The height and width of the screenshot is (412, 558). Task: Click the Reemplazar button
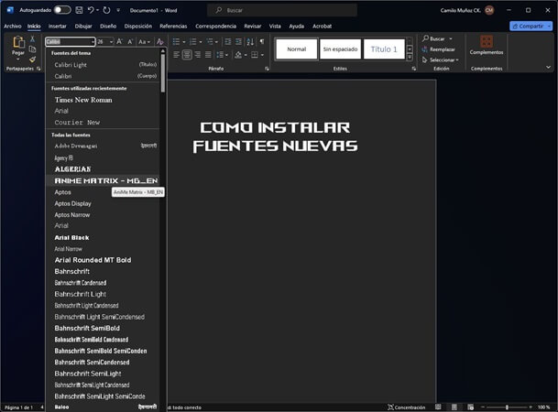click(438, 49)
